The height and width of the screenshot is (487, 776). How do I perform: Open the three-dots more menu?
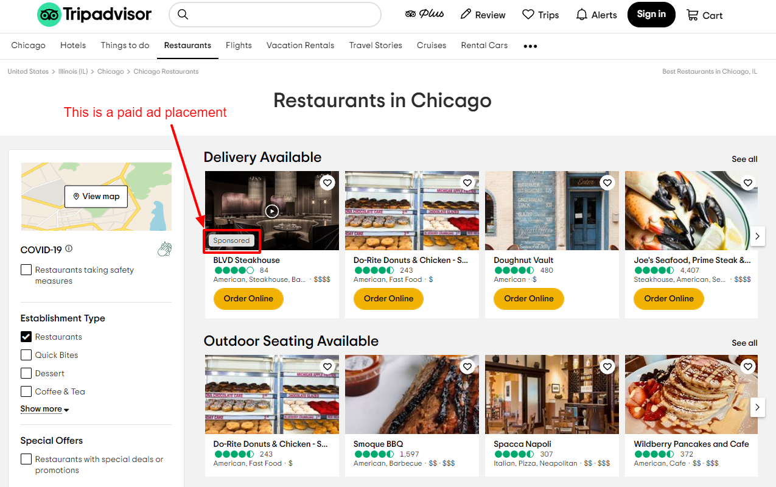[x=530, y=46]
